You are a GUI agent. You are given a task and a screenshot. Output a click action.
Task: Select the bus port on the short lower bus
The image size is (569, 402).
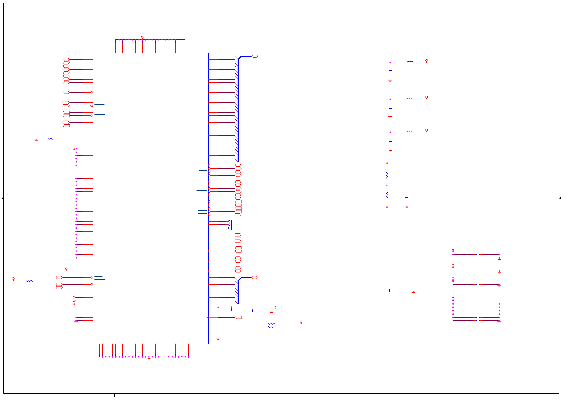[255, 277]
